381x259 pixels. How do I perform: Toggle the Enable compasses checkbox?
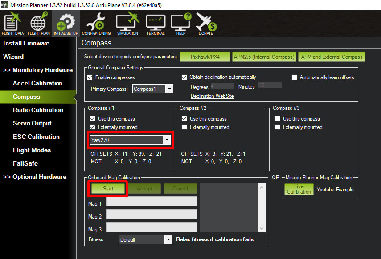90,77
